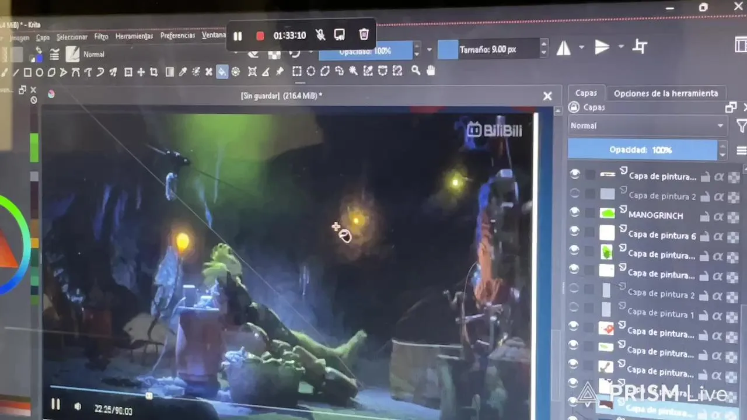Screen dimensions: 747x420
Task: Open the brush preset chooser
Action: click(72, 54)
